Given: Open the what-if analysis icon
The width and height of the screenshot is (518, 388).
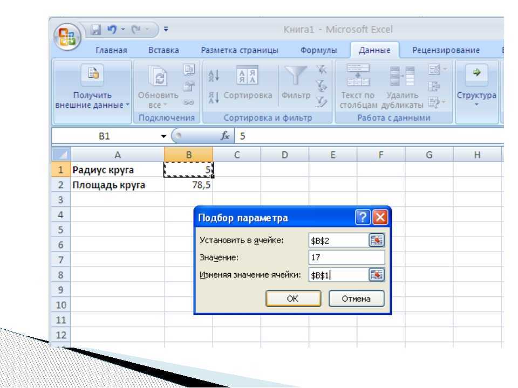Looking at the screenshot, I should [437, 102].
